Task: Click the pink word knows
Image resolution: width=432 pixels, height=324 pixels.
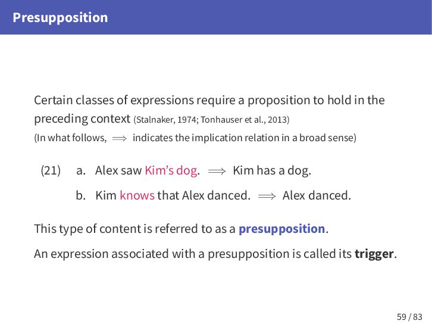Action: [x=137, y=195]
